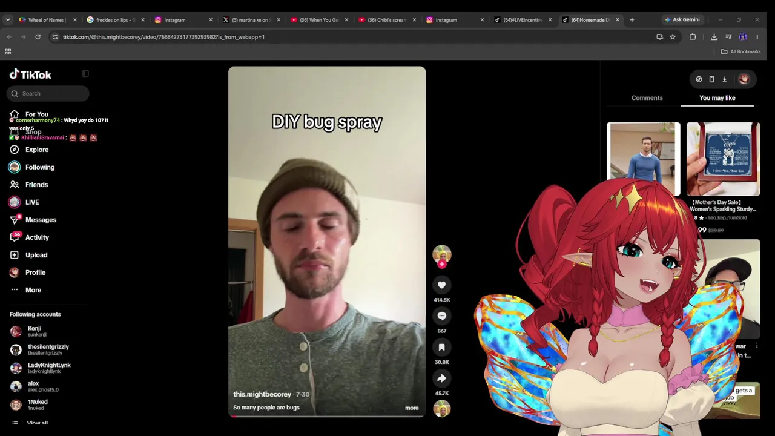Open the video's comments bubble icon

coord(441,316)
